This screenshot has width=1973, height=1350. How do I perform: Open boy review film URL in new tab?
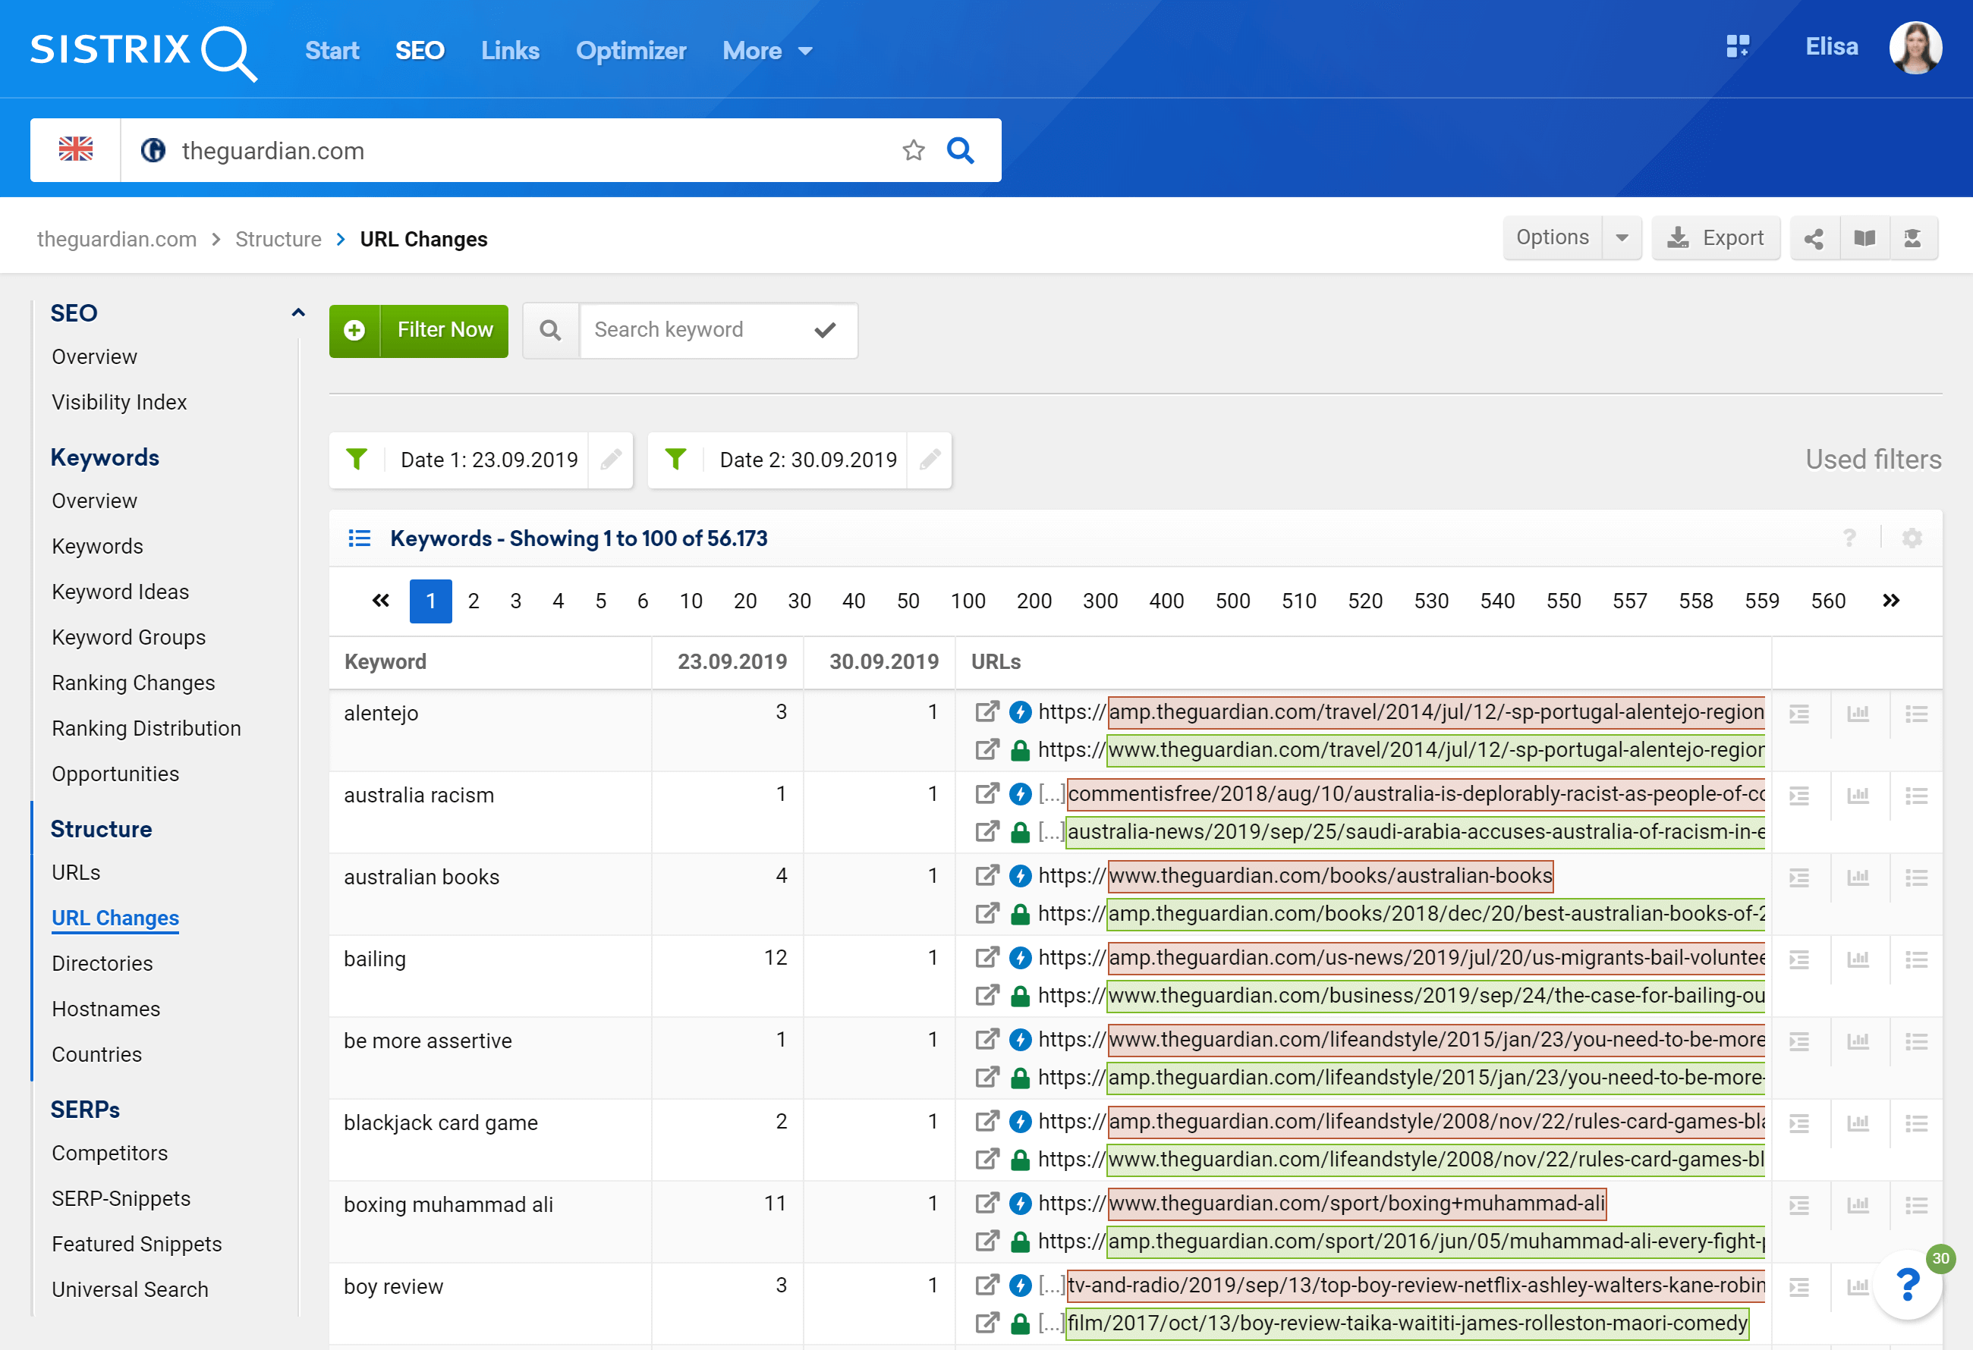[986, 1323]
